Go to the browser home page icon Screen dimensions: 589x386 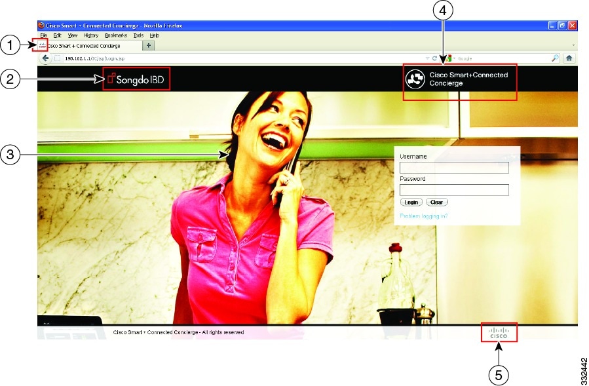[x=569, y=58]
